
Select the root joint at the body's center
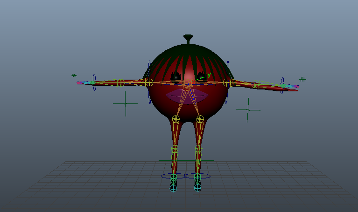188,82
